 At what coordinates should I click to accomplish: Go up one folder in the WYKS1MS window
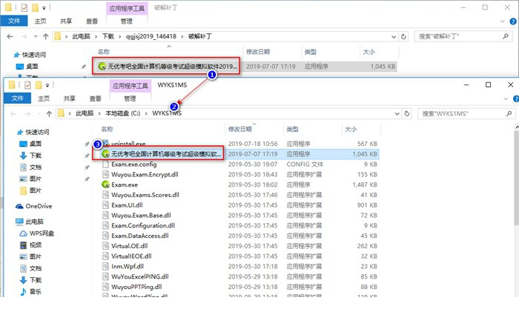[49, 114]
